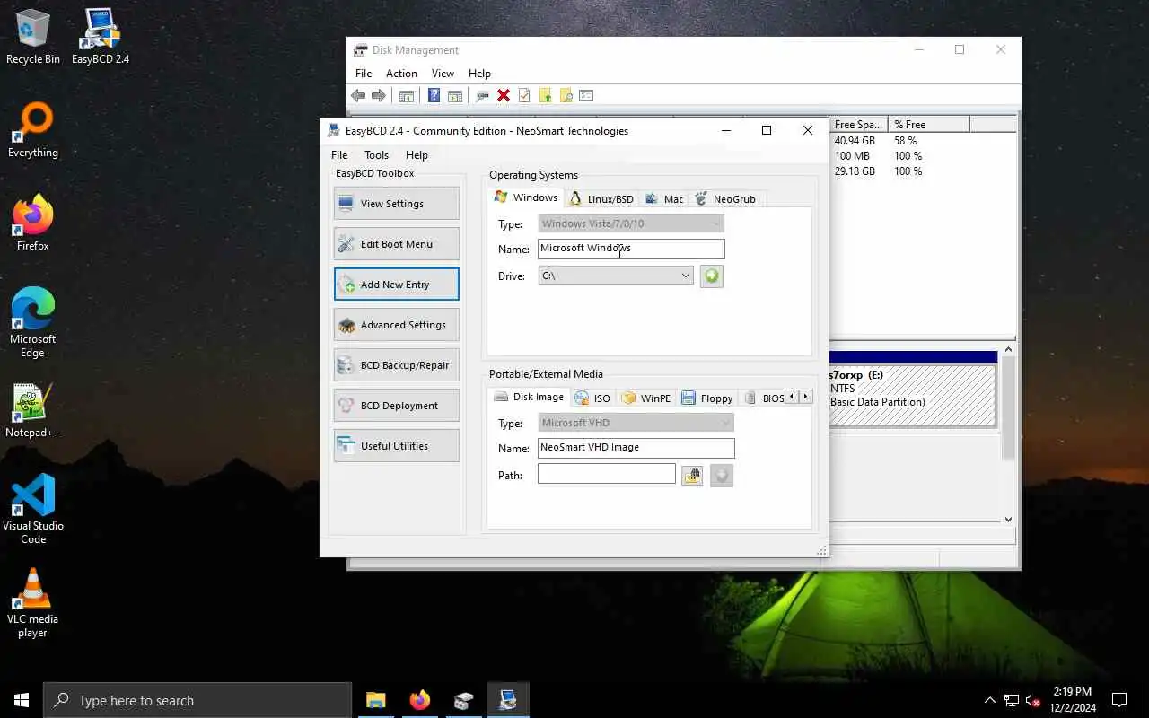Open BCD Deployment
This screenshot has width=1149, height=718.
[396, 406]
